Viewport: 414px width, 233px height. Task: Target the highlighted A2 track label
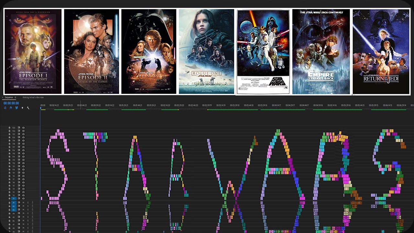(x=14, y=206)
